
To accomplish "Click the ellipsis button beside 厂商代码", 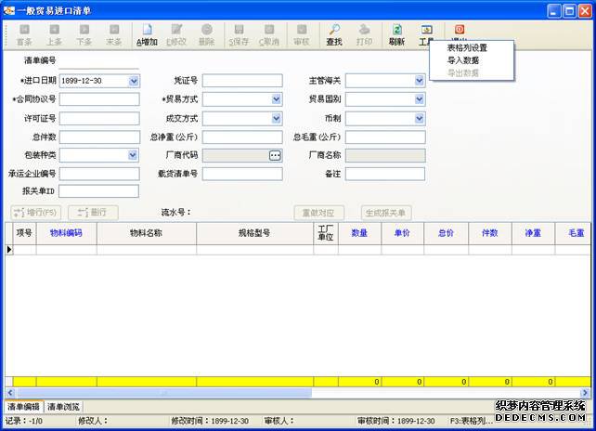I will point(275,155).
